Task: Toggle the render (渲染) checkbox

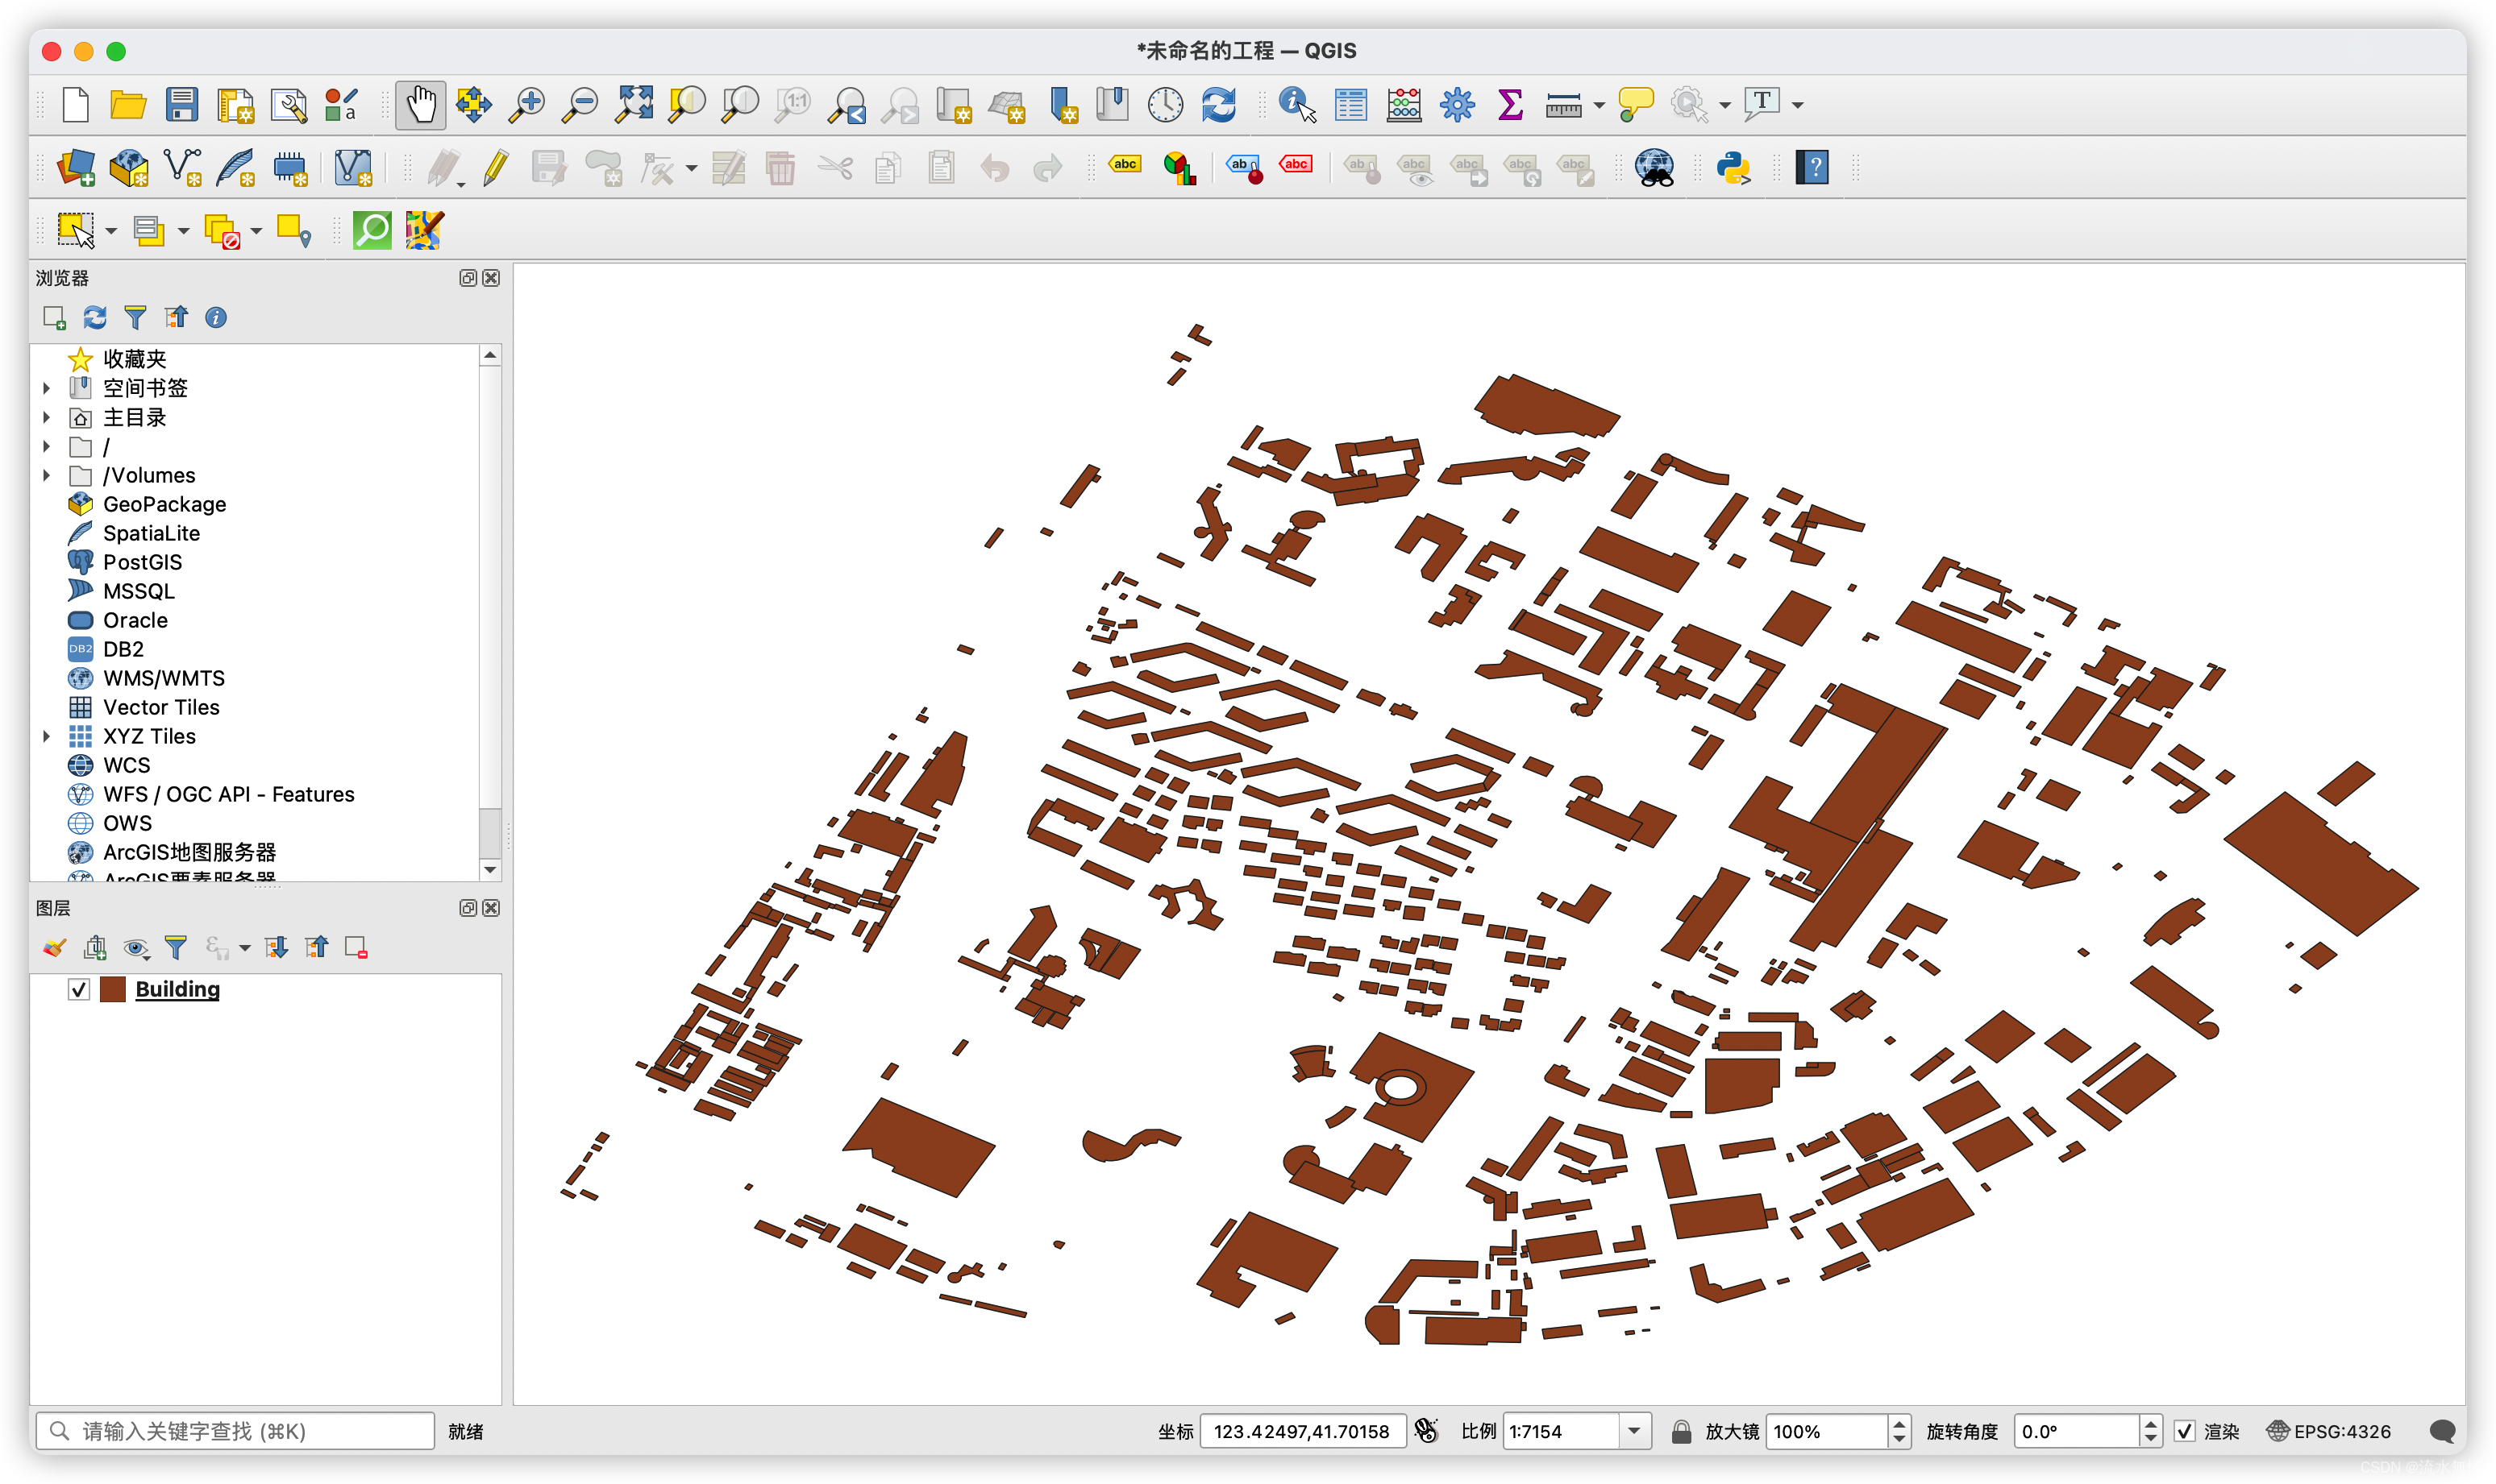Action: (2185, 1431)
